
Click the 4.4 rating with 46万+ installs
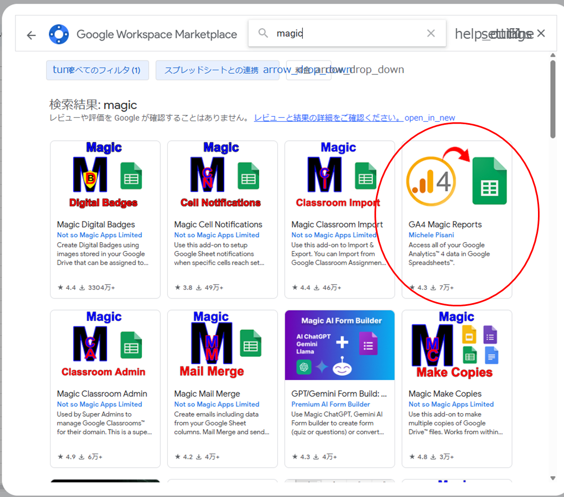[317, 288]
